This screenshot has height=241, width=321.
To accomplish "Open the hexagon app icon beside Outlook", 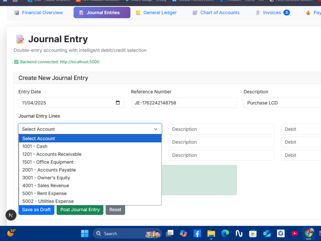I will 281,233.
